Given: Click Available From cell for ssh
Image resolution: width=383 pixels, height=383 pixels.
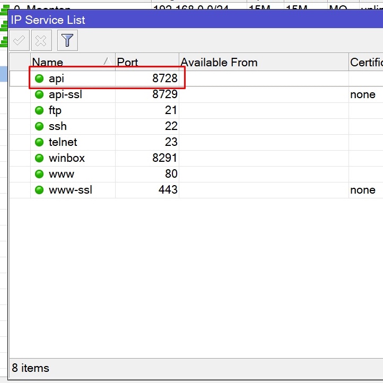Looking at the screenshot, I should (x=263, y=126).
